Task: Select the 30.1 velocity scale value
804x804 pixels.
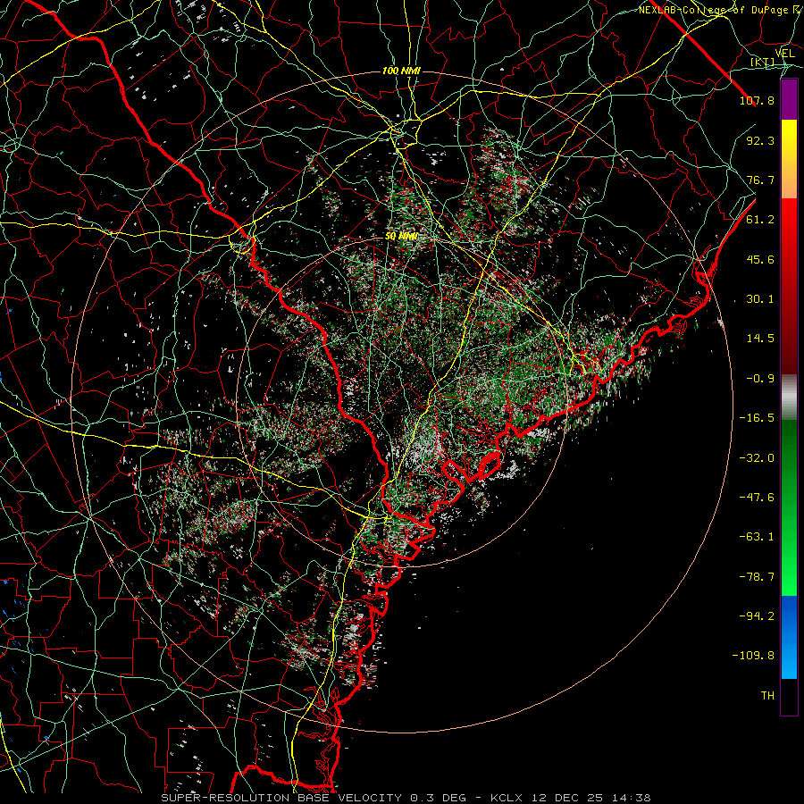Action: (x=760, y=299)
